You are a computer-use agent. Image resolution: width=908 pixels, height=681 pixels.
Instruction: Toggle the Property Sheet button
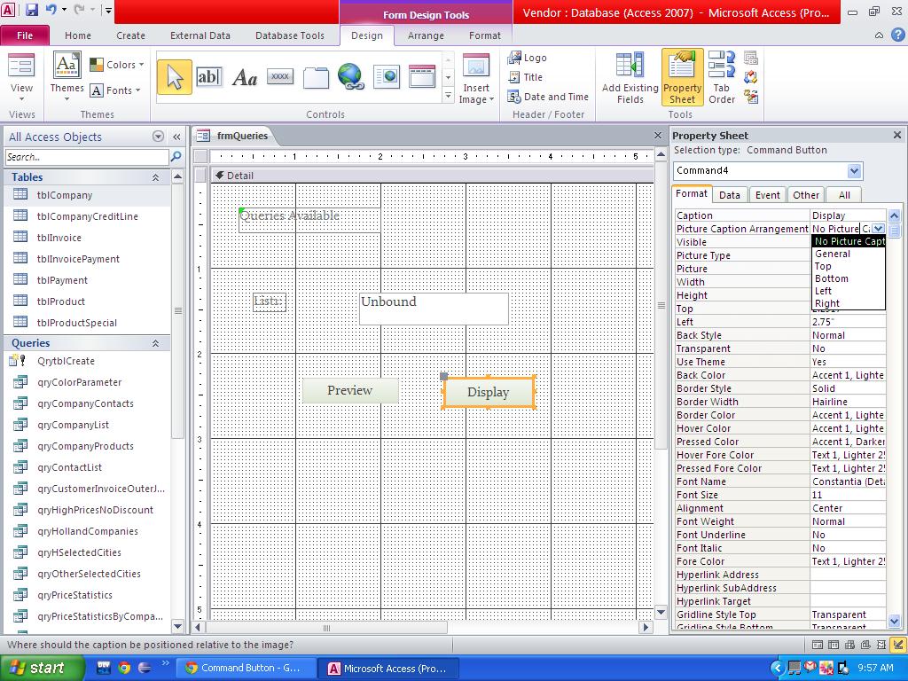(x=682, y=78)
